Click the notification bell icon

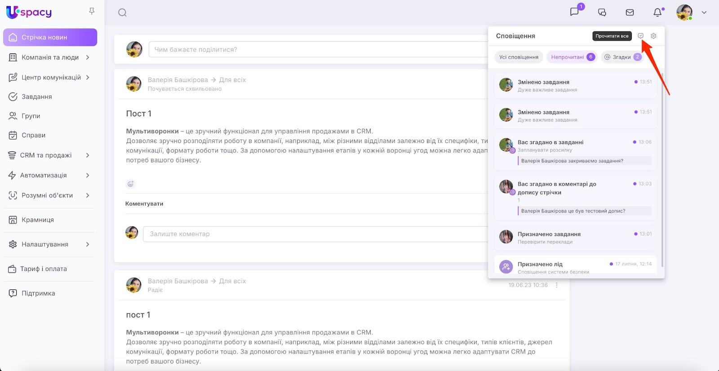(x=657, y=13)
